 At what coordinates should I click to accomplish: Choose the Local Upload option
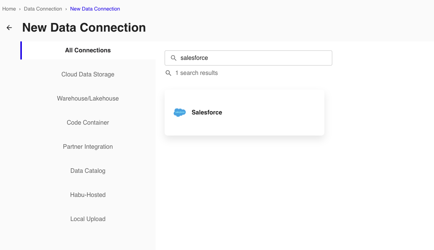tap(88, 219)
